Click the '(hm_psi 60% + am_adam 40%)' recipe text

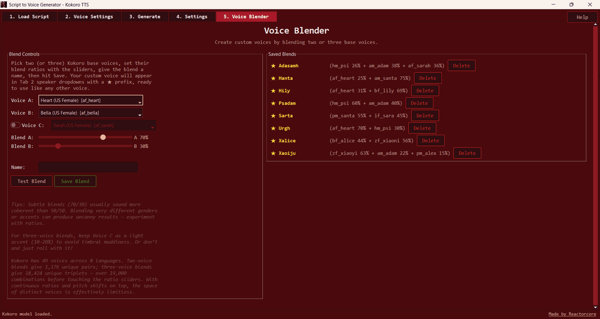tap(365, 103)
